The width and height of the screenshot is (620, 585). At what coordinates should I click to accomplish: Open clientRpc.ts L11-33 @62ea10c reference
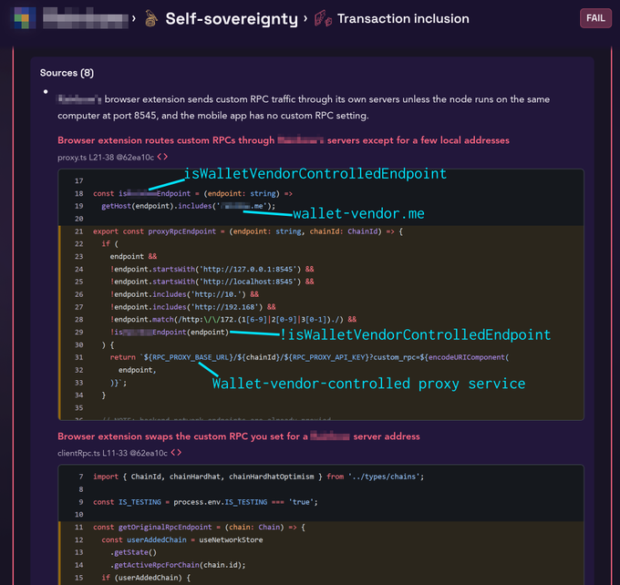pos(113,453)
